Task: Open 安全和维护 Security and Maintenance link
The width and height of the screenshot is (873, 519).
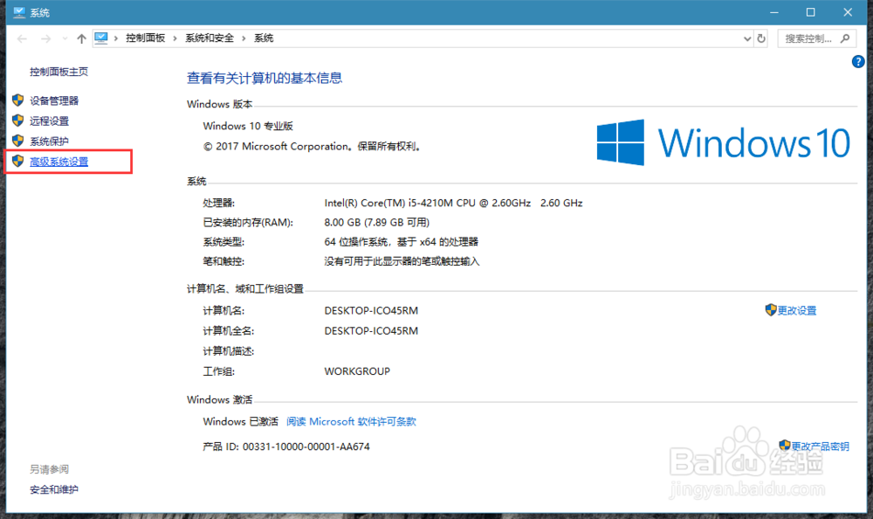Action: pyautogui.click(x=54, y=489)
